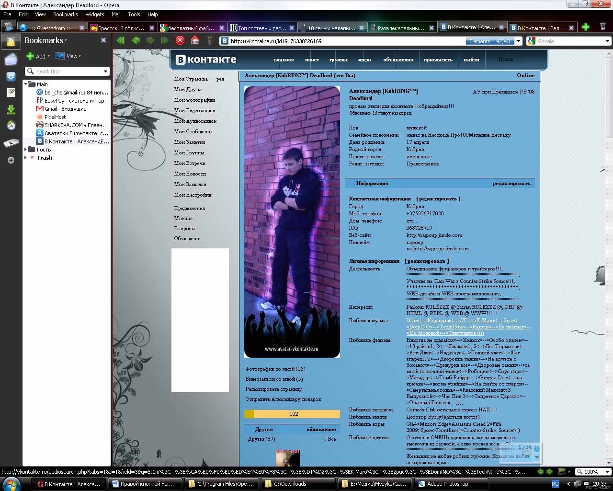Click the 102 rating progress bar

pos(292,414)
